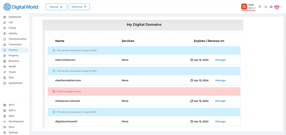
Task: Go to the Life section
Action: coord(15,22)
